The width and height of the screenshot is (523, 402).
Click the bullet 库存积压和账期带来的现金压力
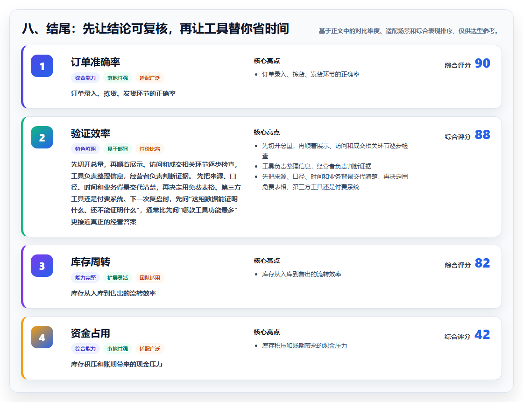(x=304, y=346)
